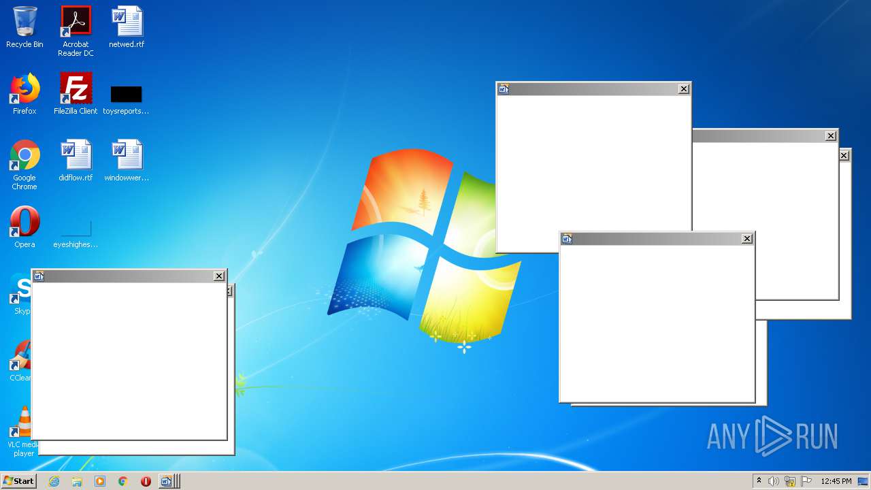Open the Recycle Bin desktop icon
This screenshot has width=871, height=490.
coord(24,27)
